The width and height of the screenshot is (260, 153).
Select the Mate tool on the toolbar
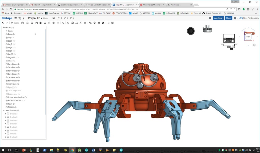pos(27,23)
